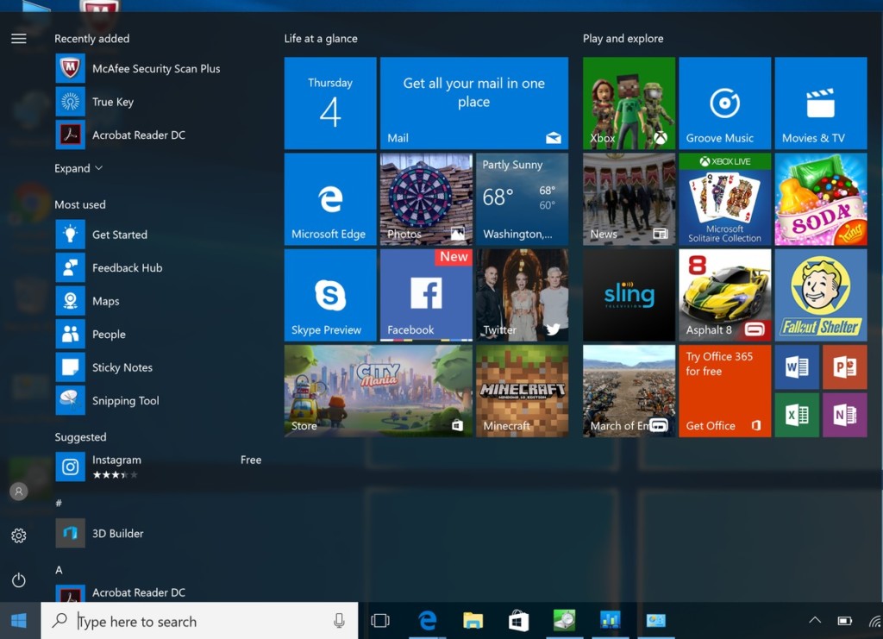Screen dimensions: 883x639
Task: Launch Candy Crush Soda tile
Action: point(821,199)
